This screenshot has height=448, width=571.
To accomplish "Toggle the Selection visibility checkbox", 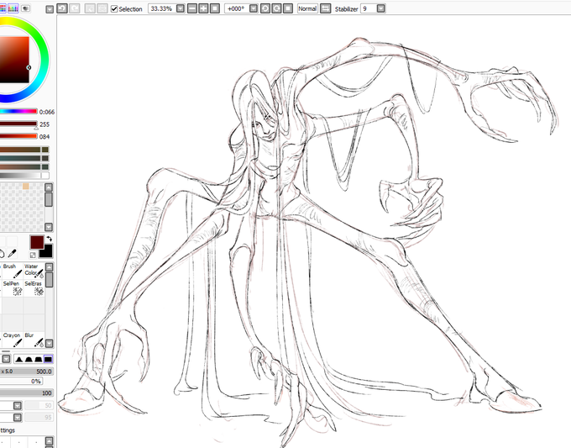I will (x=114, y=8).
